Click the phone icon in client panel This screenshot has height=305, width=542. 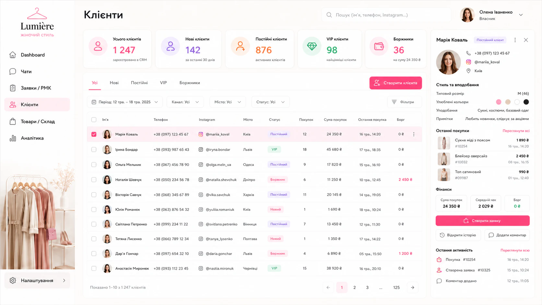click(468, 53)
